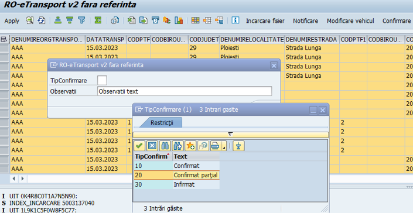
Task: Click the Observatii text input field
Action: [x=185, y=91]
